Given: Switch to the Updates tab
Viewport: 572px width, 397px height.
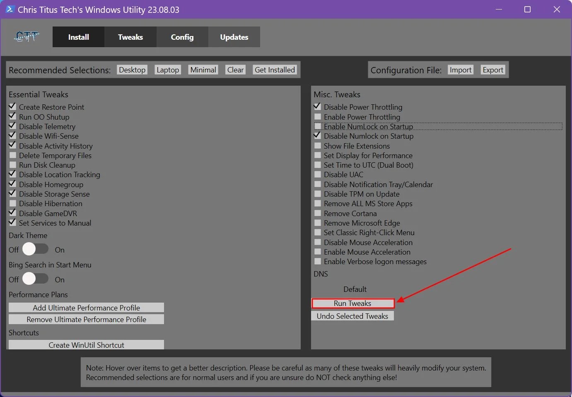Looking at the screenshot, I should tap(234, 37).
